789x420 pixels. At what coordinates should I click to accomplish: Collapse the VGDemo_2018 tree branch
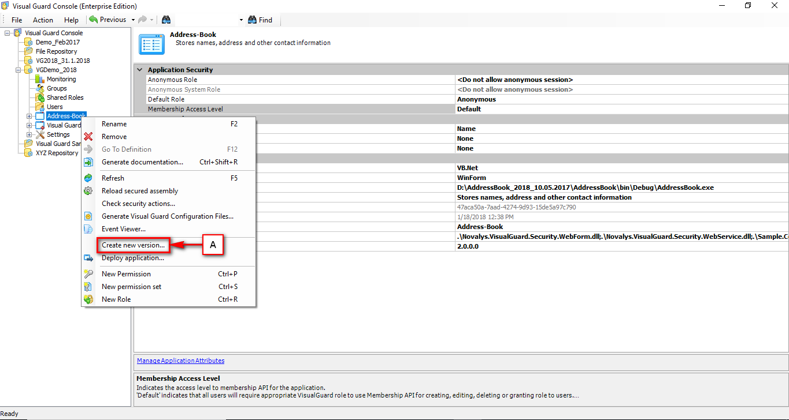(18, 69)
